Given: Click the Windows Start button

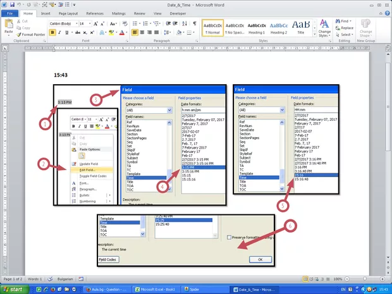Looking at the screenshot, I should [15, 288].
